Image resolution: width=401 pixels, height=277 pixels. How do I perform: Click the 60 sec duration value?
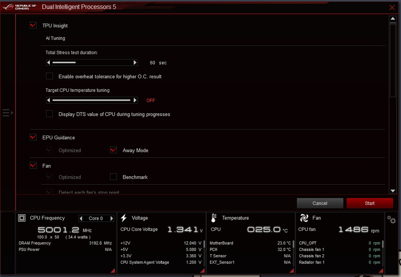158,63
